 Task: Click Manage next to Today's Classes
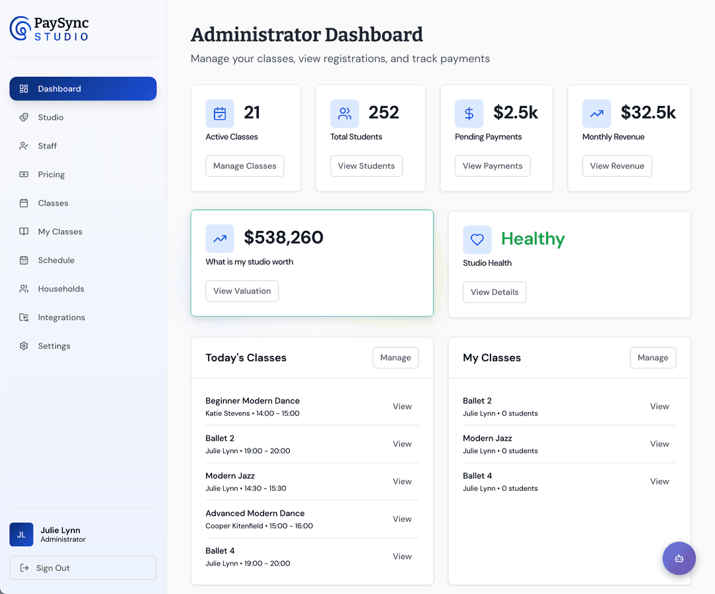tap(395, 357)
